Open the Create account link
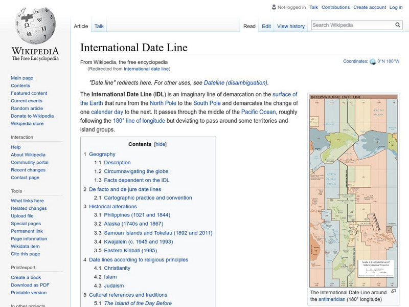 370,8
